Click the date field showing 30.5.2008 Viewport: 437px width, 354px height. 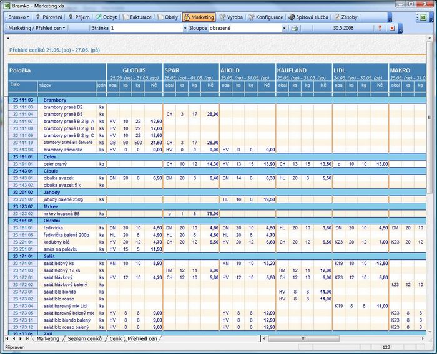[x=343, y=28]
